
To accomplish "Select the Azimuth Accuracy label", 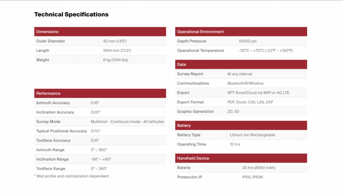I will 53,103.
